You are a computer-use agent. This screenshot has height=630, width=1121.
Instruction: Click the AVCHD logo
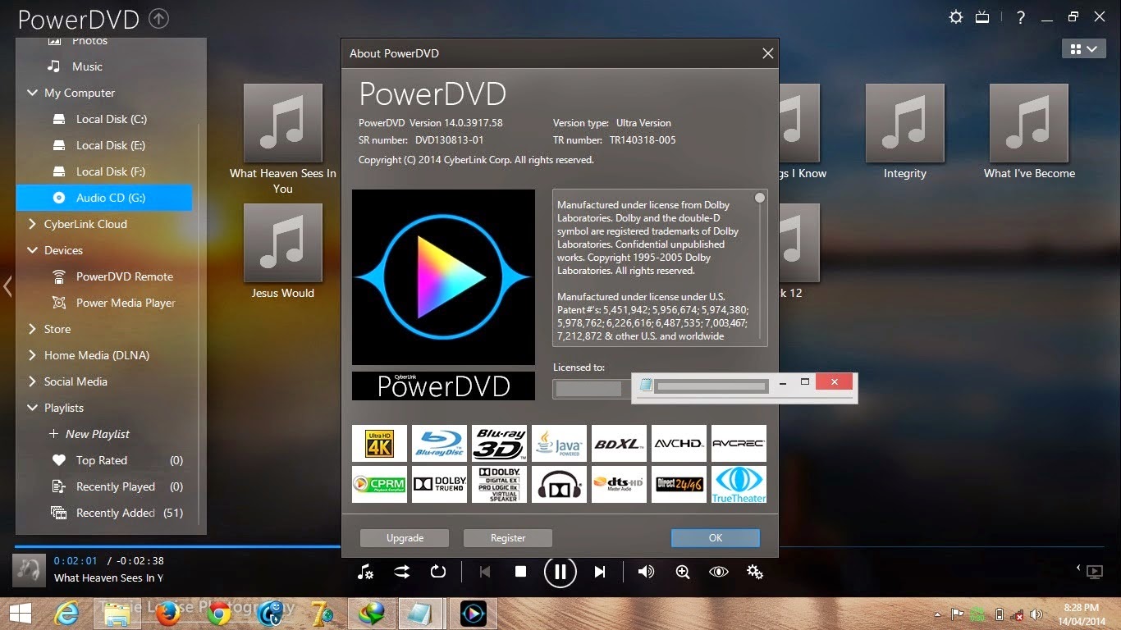click(679, 443)
